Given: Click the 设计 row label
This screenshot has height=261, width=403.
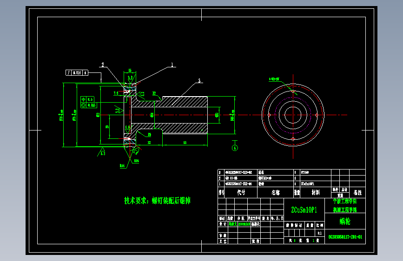Looking at the screenshot, I should click(x=223, y=224).
